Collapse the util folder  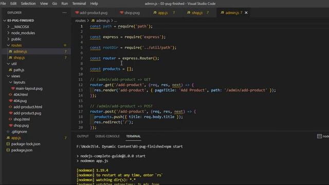pos(14,64)
